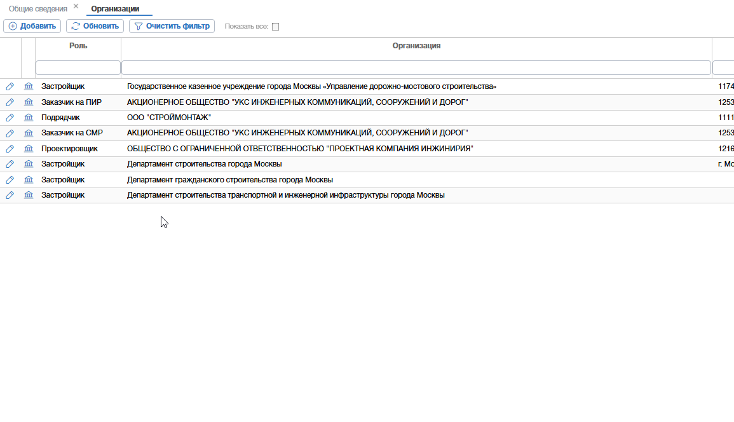Edit the first Застройщик row
Viewport: 734px width, 422px height.
coord(10,86)
